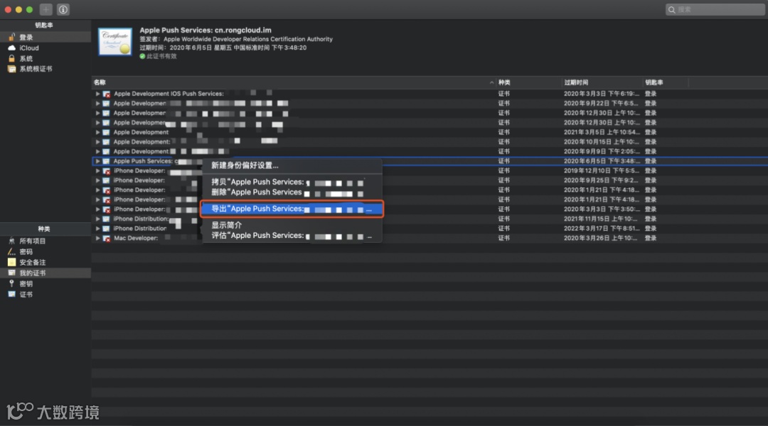
Task: Choose 拷贝 “Apple Push Services” from the context menu
Action: pyautogui.click(x=292, y=182)
